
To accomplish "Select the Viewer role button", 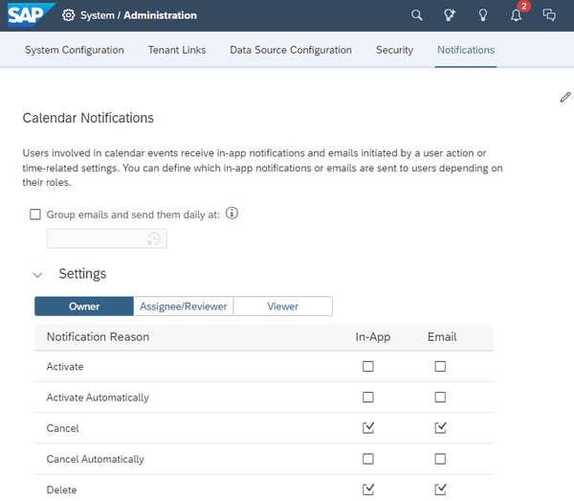I will (x=282, y=306).
